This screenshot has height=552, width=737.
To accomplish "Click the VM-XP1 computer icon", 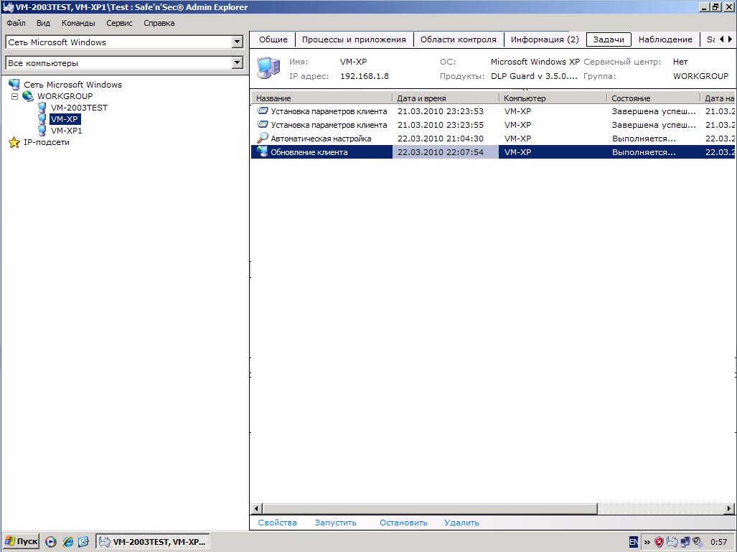I will click(x=42, y=131).
